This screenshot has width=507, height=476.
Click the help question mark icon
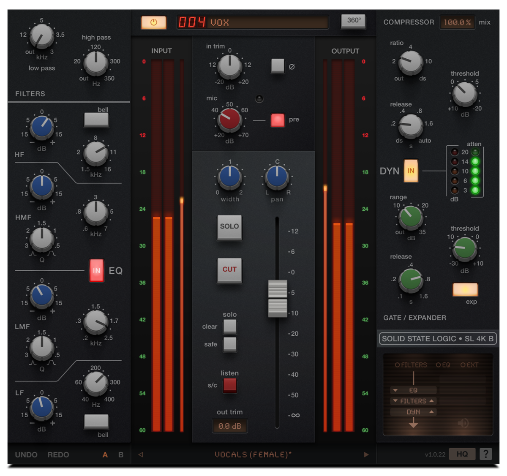tap(486, 454)
